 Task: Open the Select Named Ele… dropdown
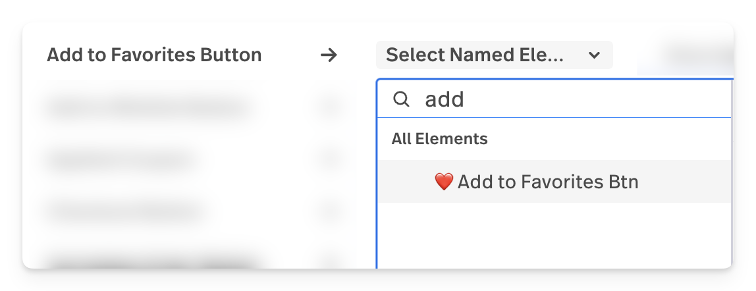(494, 55)
